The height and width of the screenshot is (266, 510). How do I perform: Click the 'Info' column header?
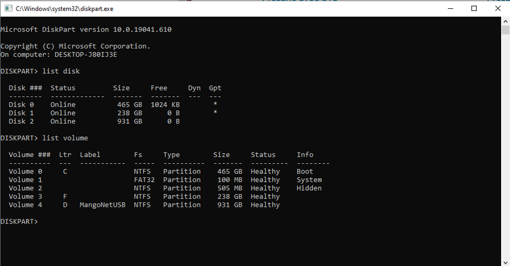click(305, 155)
